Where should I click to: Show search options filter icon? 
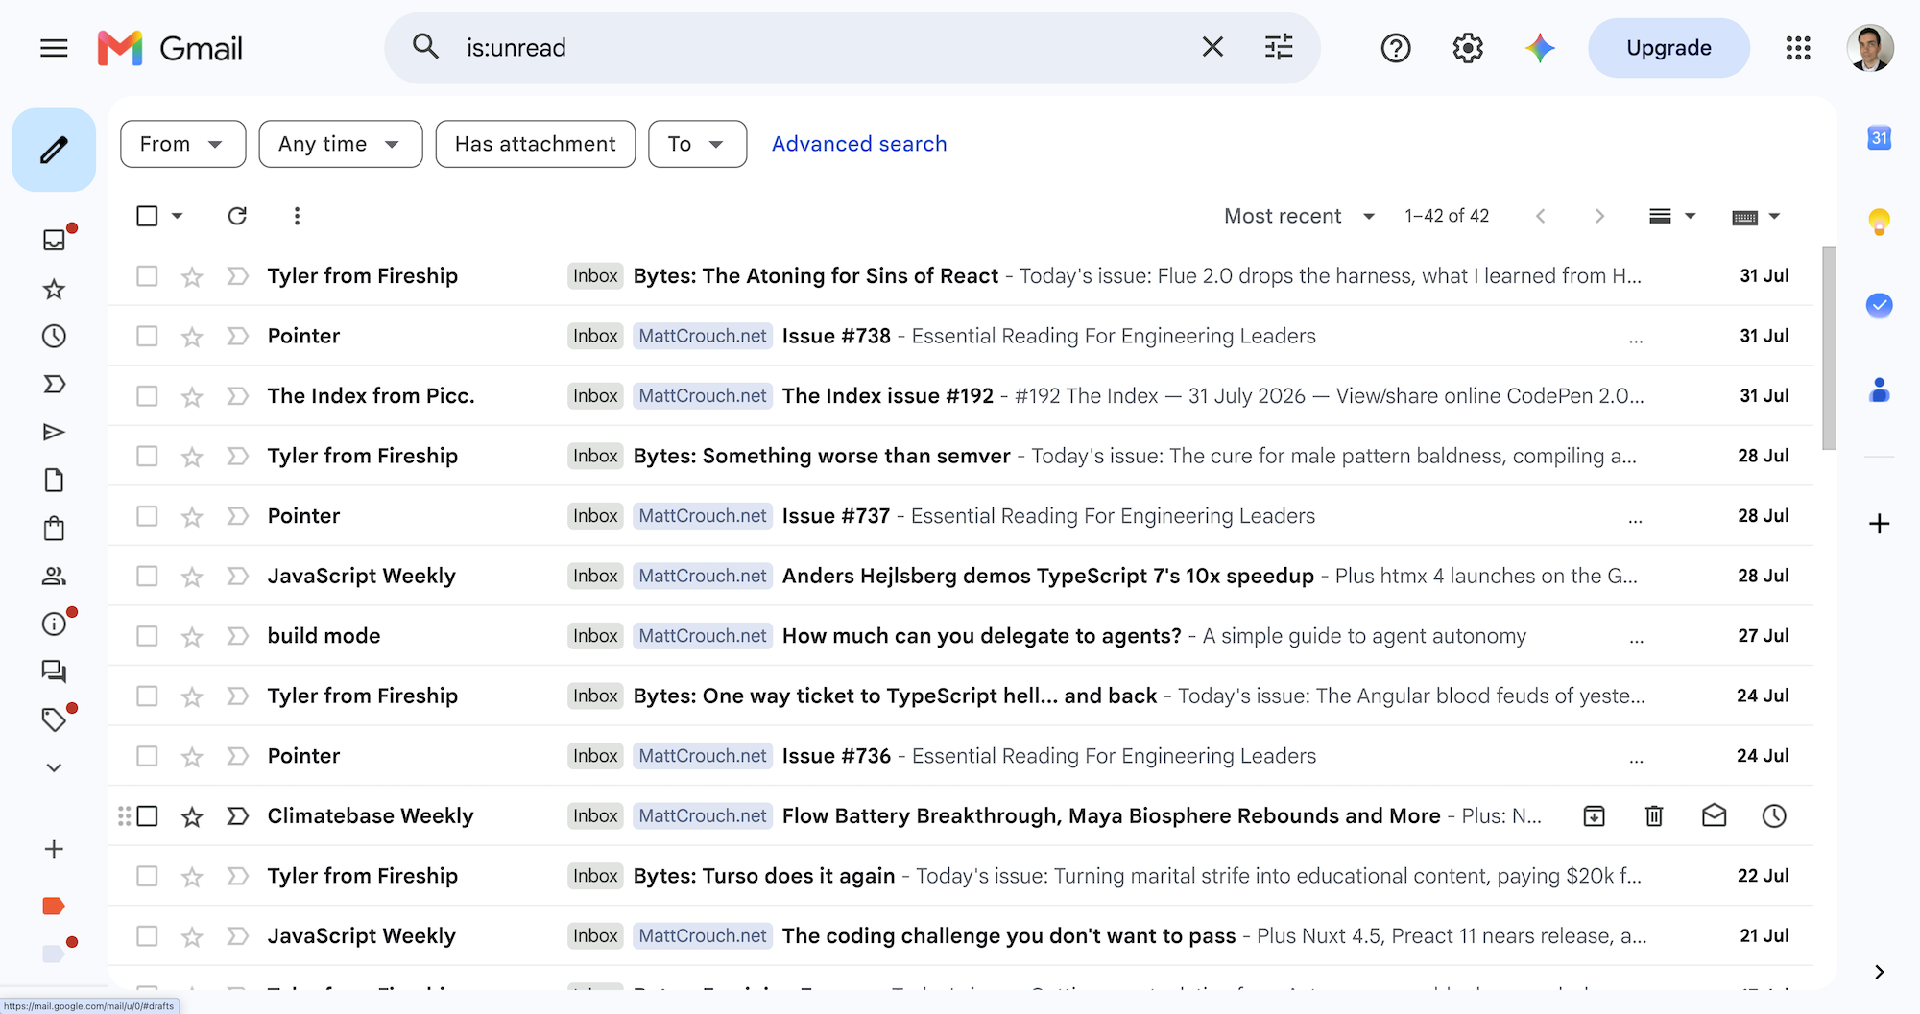pyautogui.click(x=1279, y=47)
